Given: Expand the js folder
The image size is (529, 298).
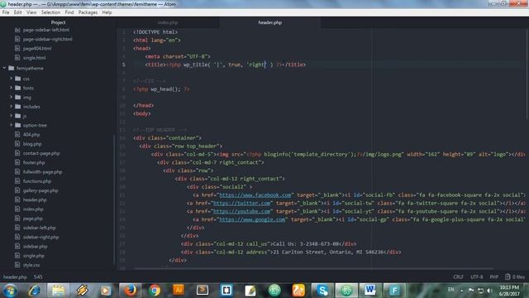Looking at the screenshot, I should click(11, 116).
